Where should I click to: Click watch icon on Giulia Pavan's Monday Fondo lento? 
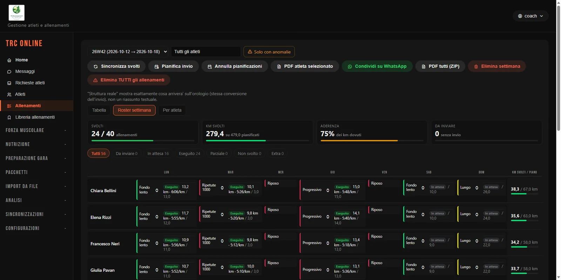pyautogui.click(x=157, y=270)
